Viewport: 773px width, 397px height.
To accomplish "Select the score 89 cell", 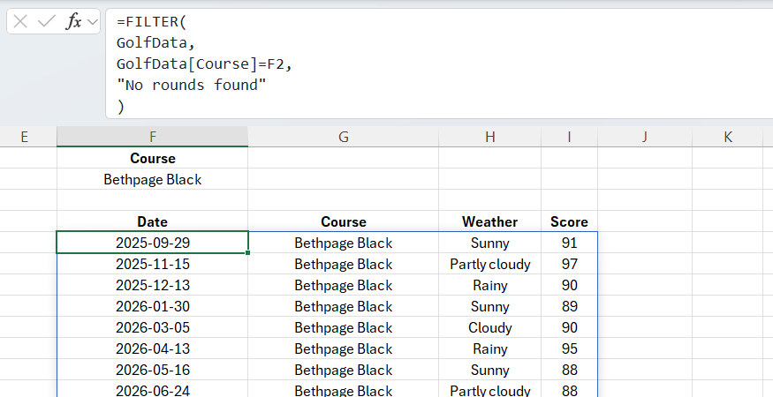I will [570, 306].
